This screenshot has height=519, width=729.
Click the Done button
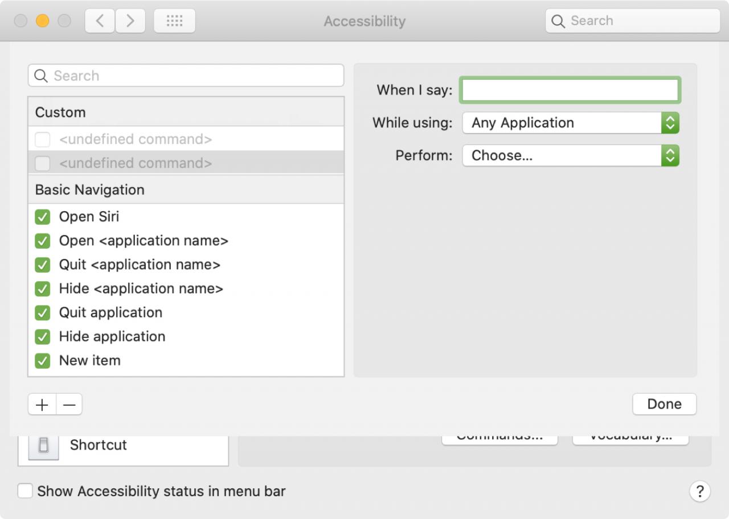[x=664, y=404]
